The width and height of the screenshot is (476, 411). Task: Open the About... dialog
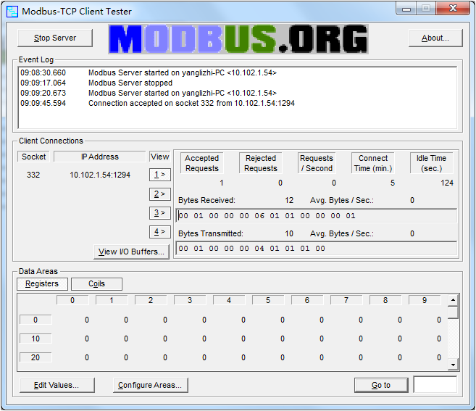click(x=435, y=38)
